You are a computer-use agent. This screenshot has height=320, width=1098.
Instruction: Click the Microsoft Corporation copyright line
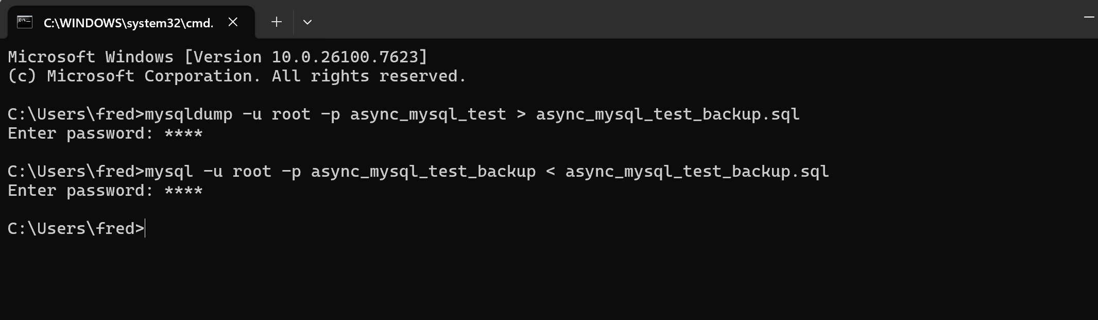(x=237, y=76)
